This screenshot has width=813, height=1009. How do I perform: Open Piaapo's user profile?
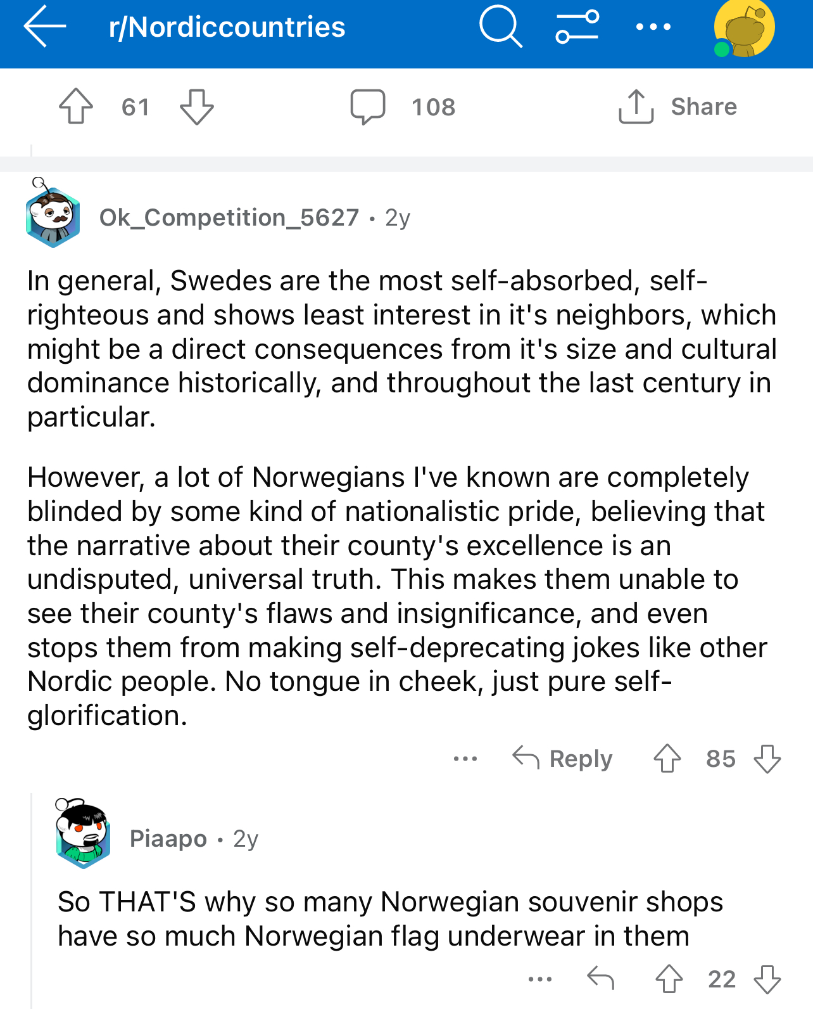168,839
